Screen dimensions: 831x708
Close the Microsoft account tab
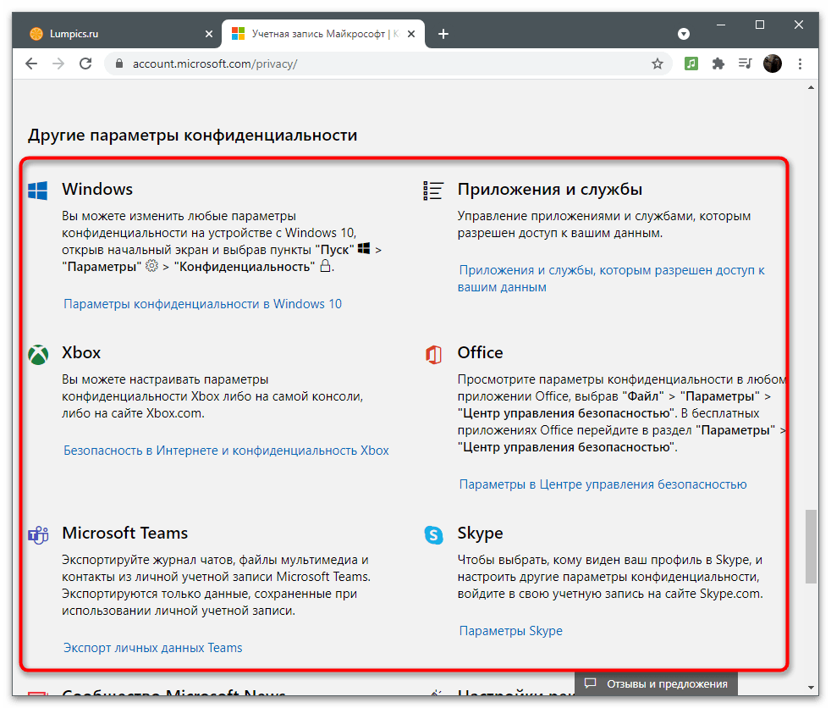[x=411, y=34]
